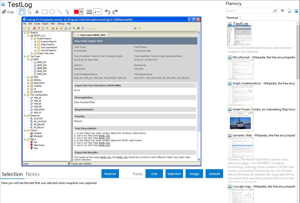Viewport: 300px width, 203px height.
Task: Click the document page icon beside the camera
Action: click(289, 11)
